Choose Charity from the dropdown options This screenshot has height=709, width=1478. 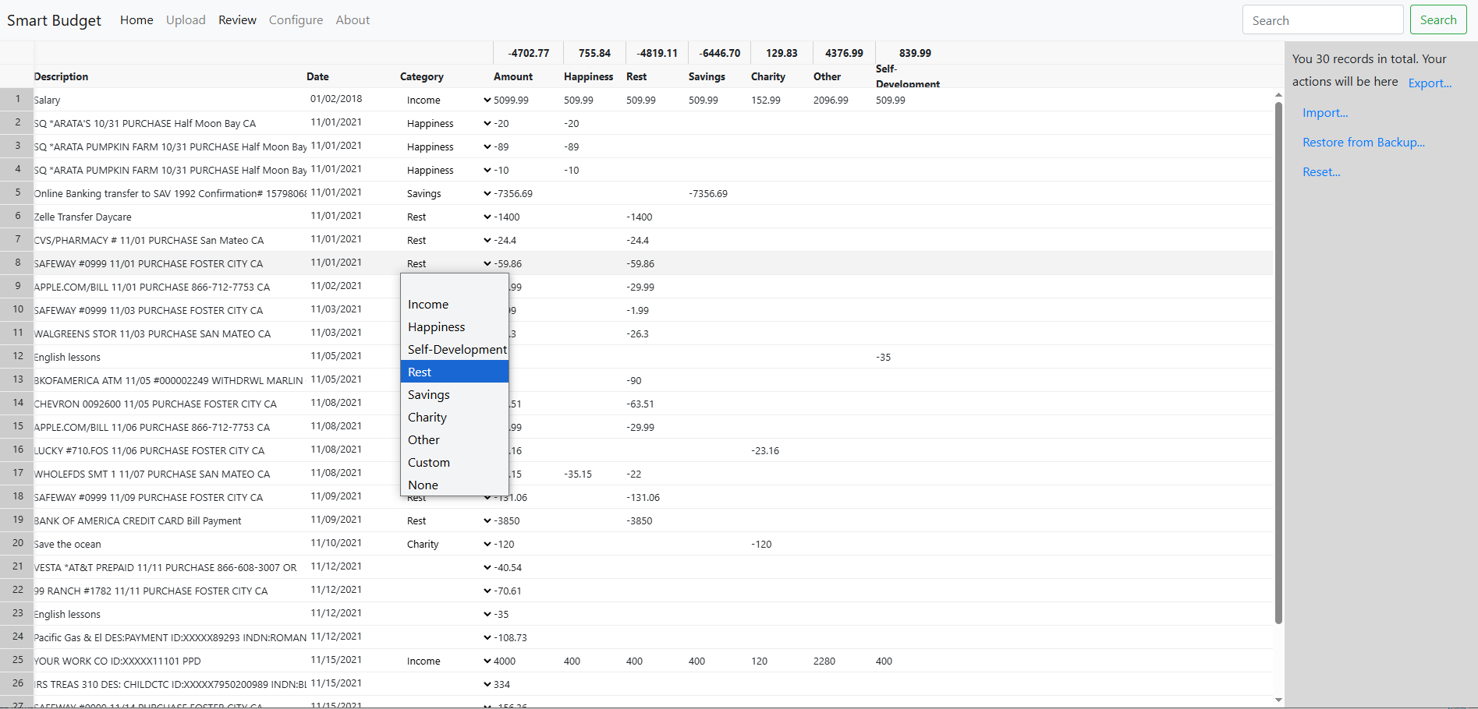[427, 418]
